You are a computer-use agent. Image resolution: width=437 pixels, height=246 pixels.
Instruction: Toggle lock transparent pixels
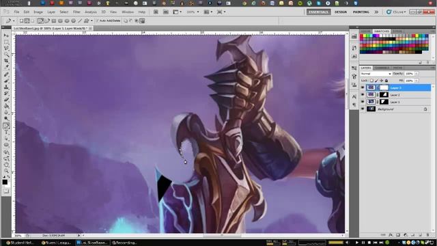(371, 81)
